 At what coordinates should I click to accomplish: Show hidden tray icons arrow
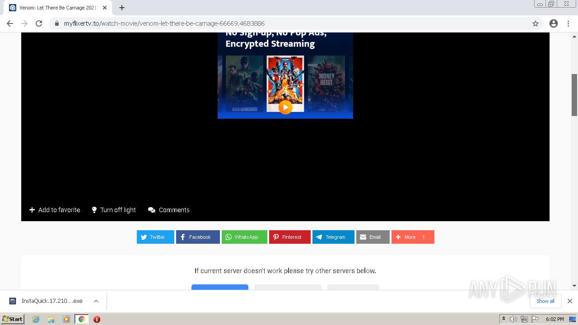(504, 319)
